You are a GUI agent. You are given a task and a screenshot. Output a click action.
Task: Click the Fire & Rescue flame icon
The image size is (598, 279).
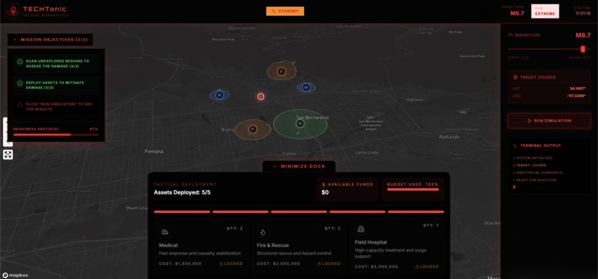(x=263, y=232)
